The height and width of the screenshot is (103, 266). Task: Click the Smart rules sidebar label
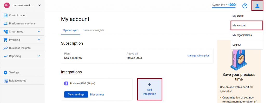pos(16,32)
